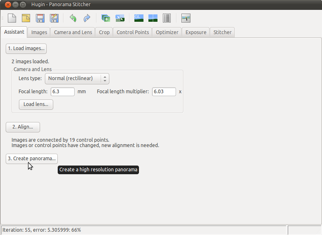The height and width of the screenshot is (235, 322).
Task: Add images using the green plus icon
Action: [x=106, y=18]
